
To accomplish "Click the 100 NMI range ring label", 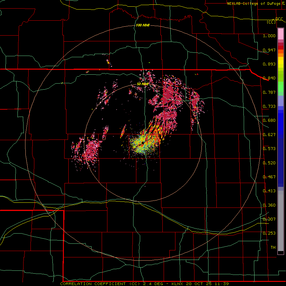I will tap(143, 25).
